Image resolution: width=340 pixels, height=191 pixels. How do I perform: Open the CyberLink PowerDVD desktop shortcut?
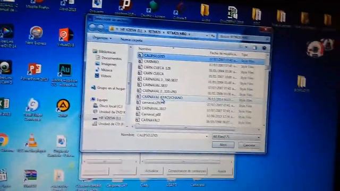[7, 36]
